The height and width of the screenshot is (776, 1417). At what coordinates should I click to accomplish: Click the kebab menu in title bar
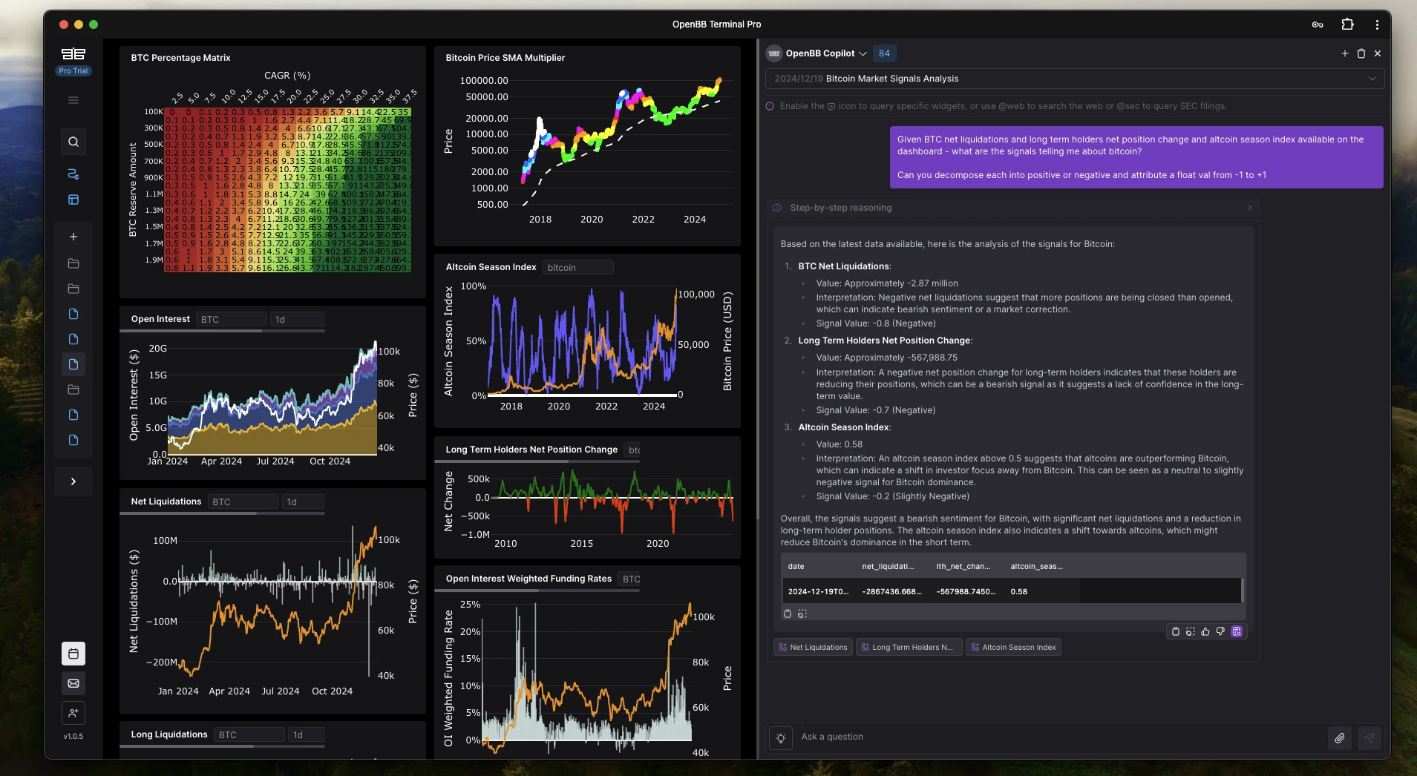[1377, 24]
